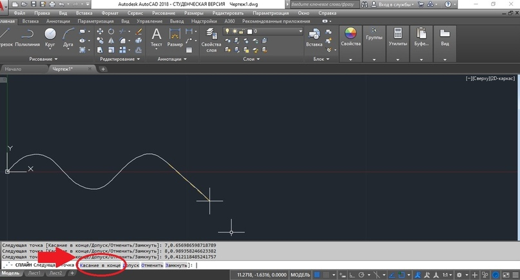Expand the Блок panel dropdown
The height and width of the screenshot is (280, 520).
322,59
